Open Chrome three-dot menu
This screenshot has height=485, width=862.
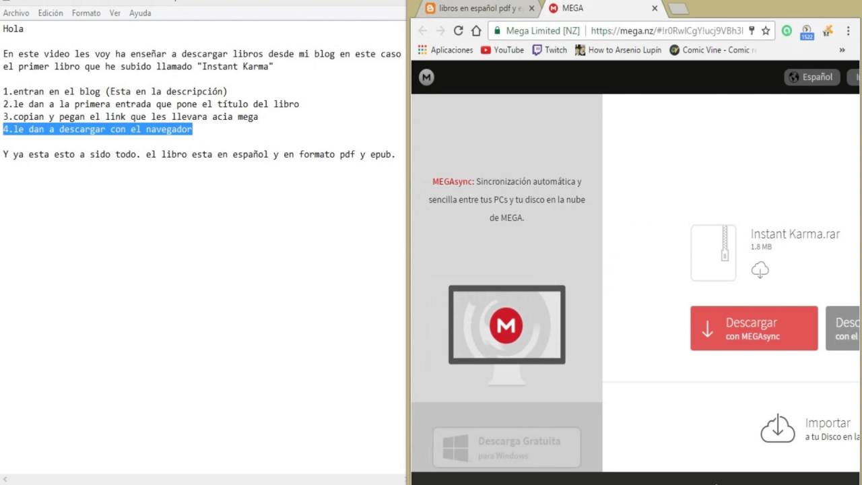[848, 30]
